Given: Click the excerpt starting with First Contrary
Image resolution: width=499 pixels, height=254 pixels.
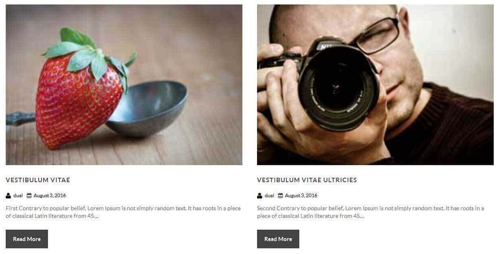Looking at the screenshot, I should coord(123,212).
